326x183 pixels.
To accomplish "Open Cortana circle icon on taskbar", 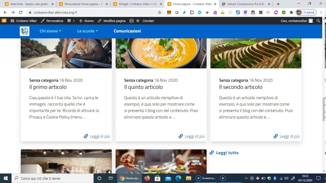I will pyautogui.click(x=99, y=178).
